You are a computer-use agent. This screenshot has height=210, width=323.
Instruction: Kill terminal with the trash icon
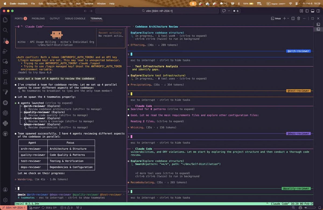[x=299, y=19]
